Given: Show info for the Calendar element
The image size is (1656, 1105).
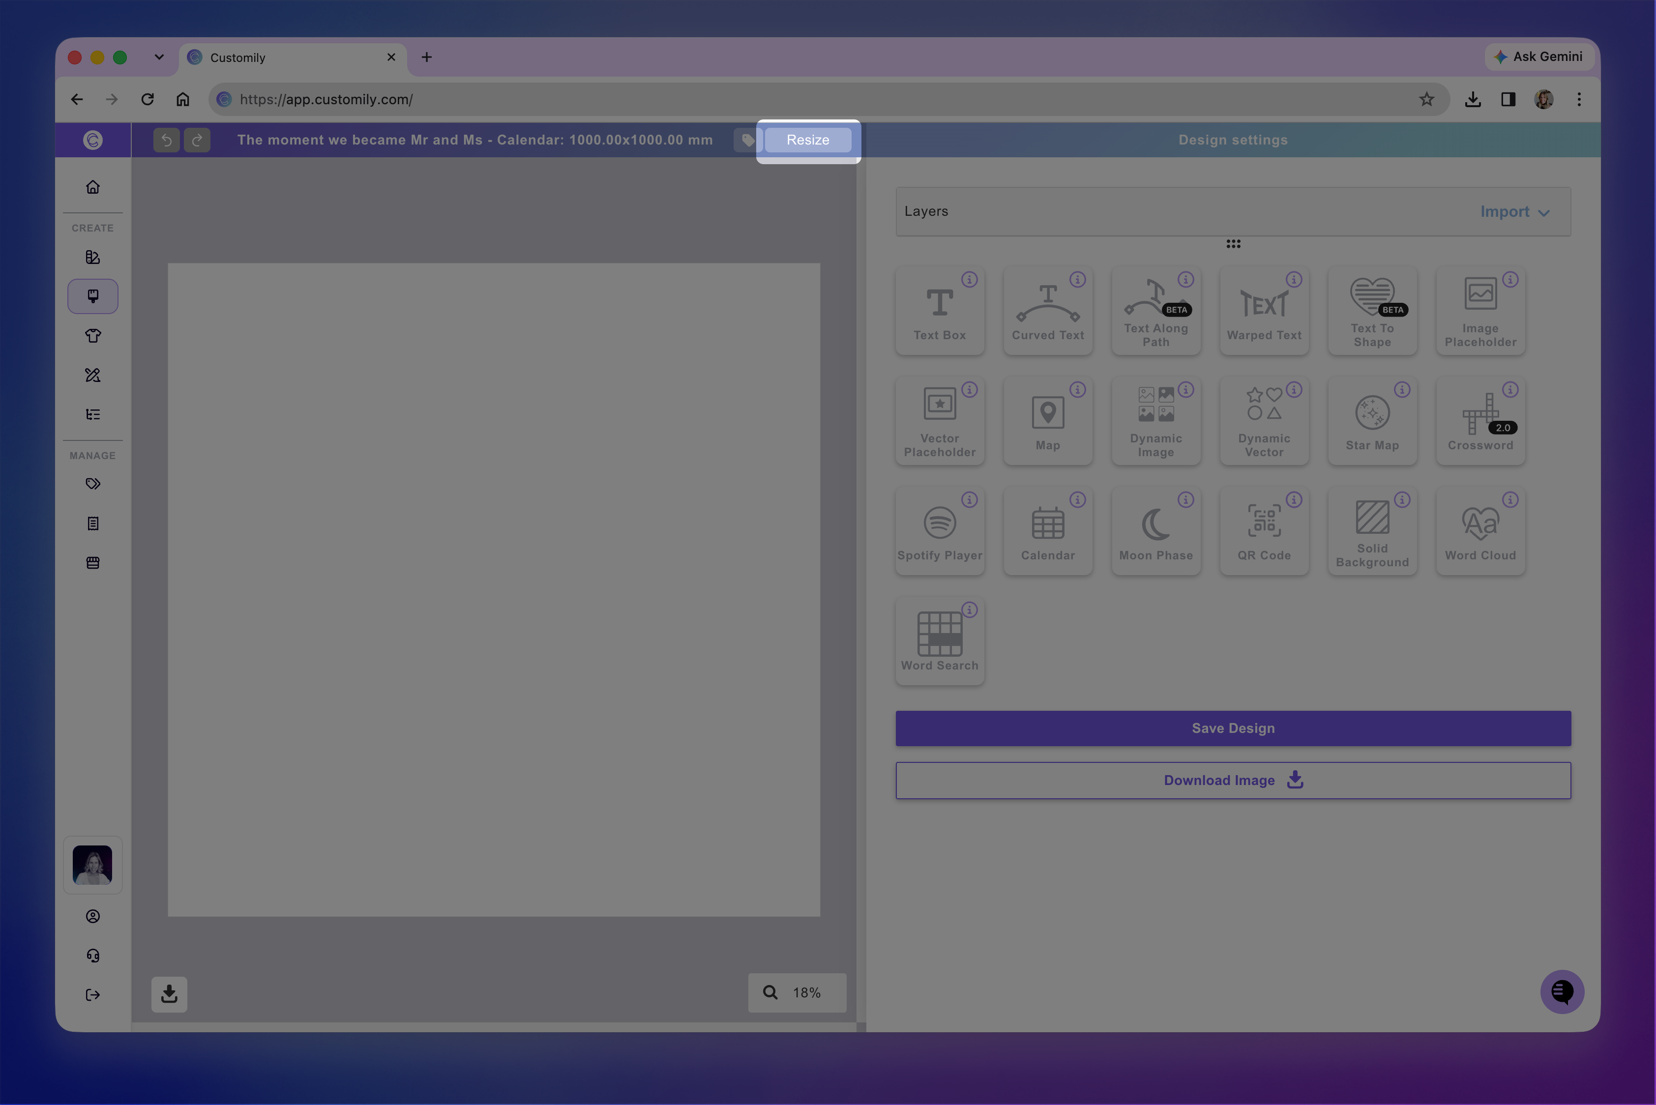Looking at the screenshot, I should pos(1077,499).
